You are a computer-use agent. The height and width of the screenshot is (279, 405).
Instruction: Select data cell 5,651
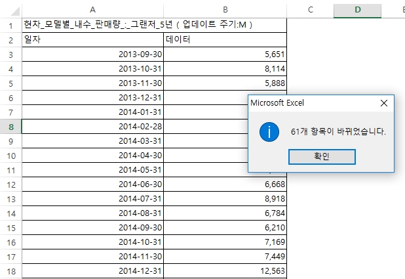(x=225, y=54)
